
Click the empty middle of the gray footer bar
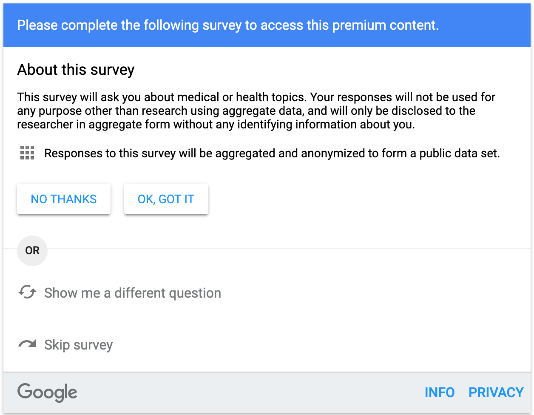tap(251, 392)
